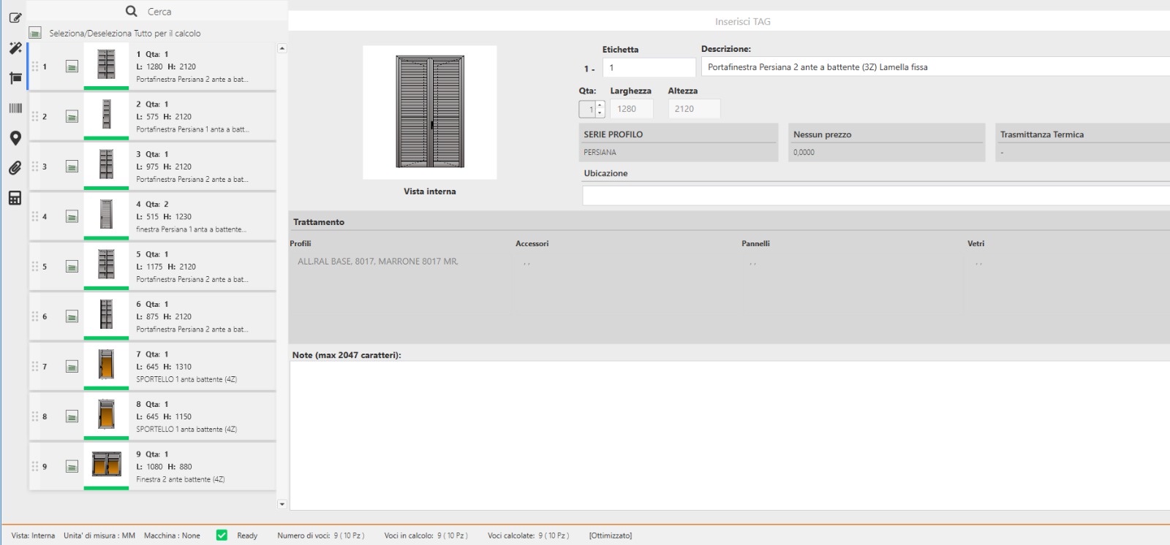Click the search magnifier icon
The image size is (1170, 545).
coord(132,11)
